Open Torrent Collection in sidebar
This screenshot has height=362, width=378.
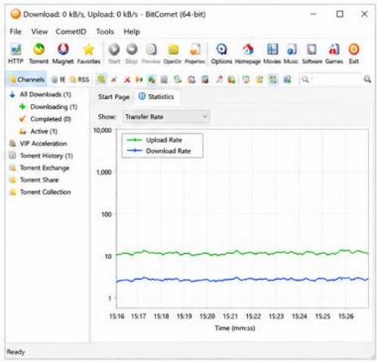(x=45, y=192)
